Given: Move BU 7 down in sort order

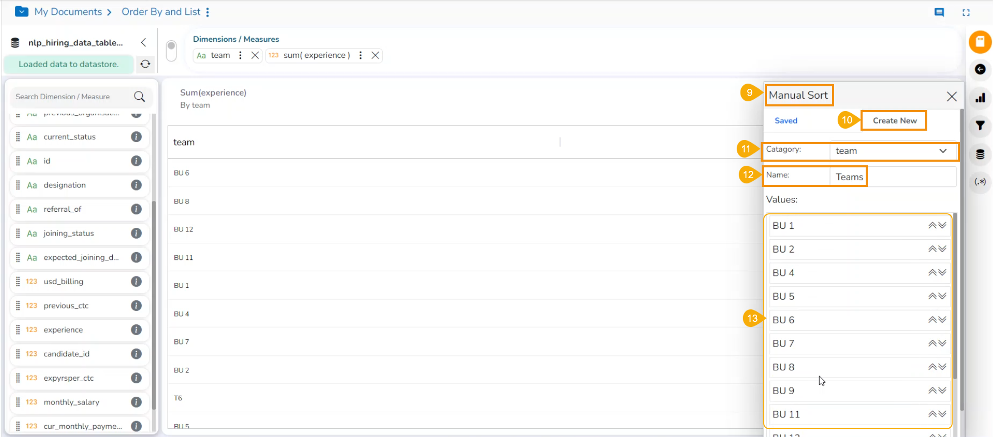Looking at the screenshot, I should pyautogui.click(x=942, y=344).
